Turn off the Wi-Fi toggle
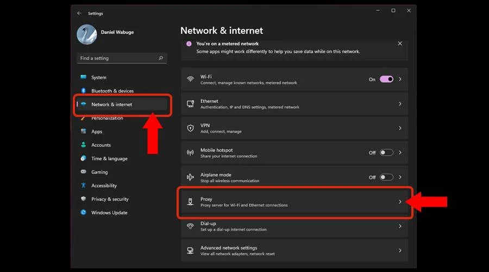Viewport: 489px width, 272px height. [x=386, y=79]
